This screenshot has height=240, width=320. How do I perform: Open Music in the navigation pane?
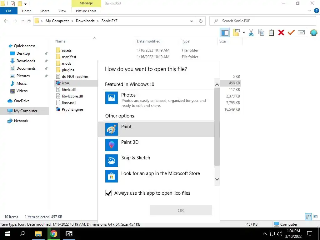(22, 83)
